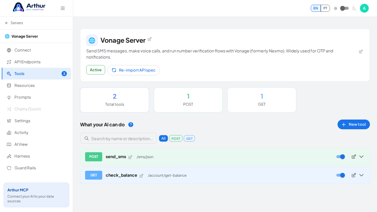
Task: Click the Arthur MCP Adapter logo
Action: pyautogui.click(x=29, y=7)
